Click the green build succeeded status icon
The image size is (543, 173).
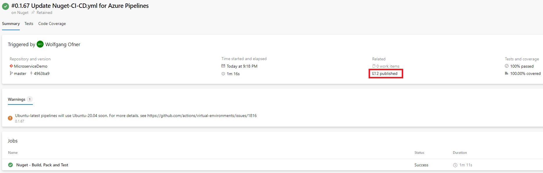6,6
